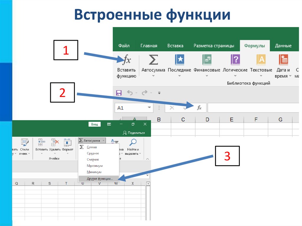Switch to the Формулы tab
The image size is (302, 226).
255,46
